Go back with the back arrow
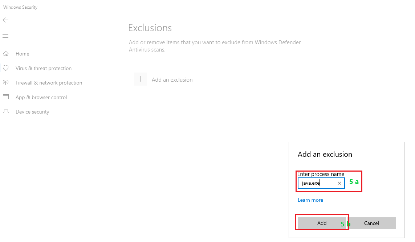This screenshot has width=415, height=242. pos(5,20)
